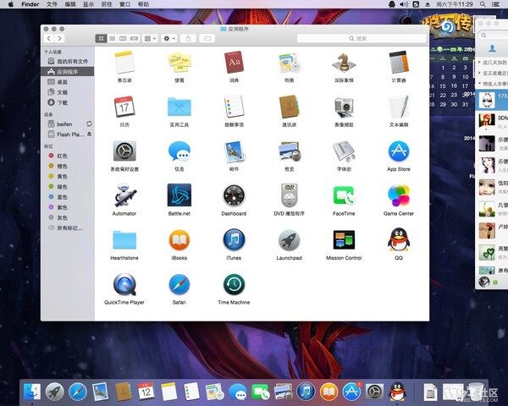Open the Utilities folder icon
The image size is (508, 406).
click(179, 107)
